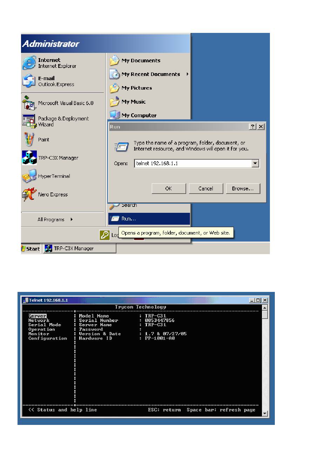The width and height of the screenshot is (333, 476).
Task: Click the version text 1.7 & 07/27/05
Action: point(165,334)
